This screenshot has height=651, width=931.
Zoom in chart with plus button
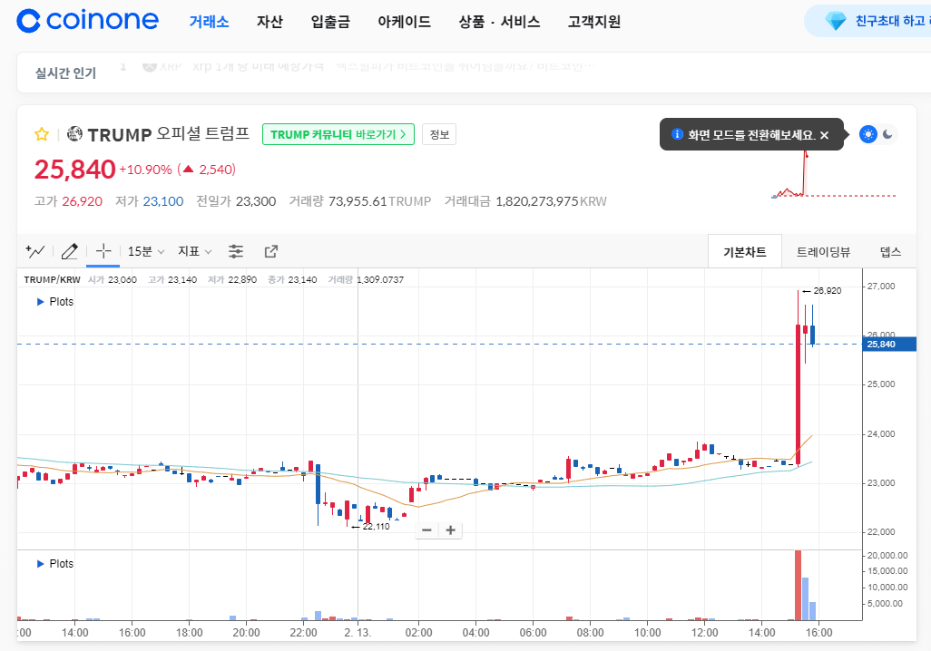coord(451,530)
